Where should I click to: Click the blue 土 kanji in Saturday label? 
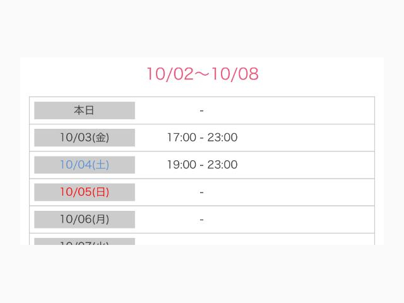(101, 165)
